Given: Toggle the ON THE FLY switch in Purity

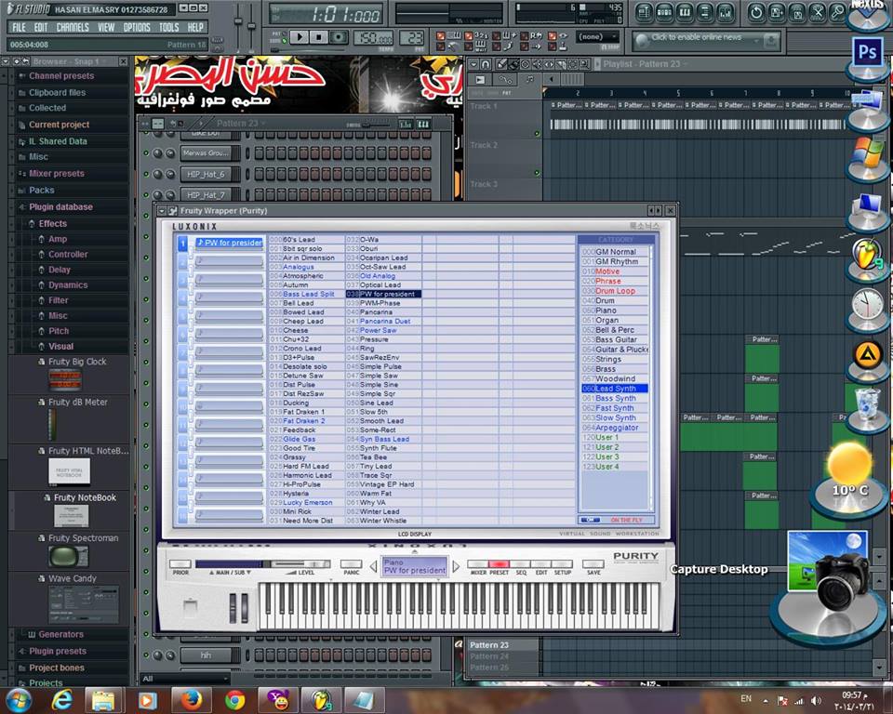Looking at the screenshot, I should (590, 520).
